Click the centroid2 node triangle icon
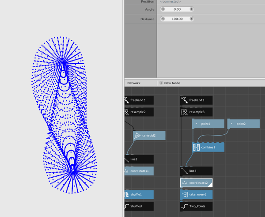This screenshot has width=265, height=217. click(x=137, y=136)
